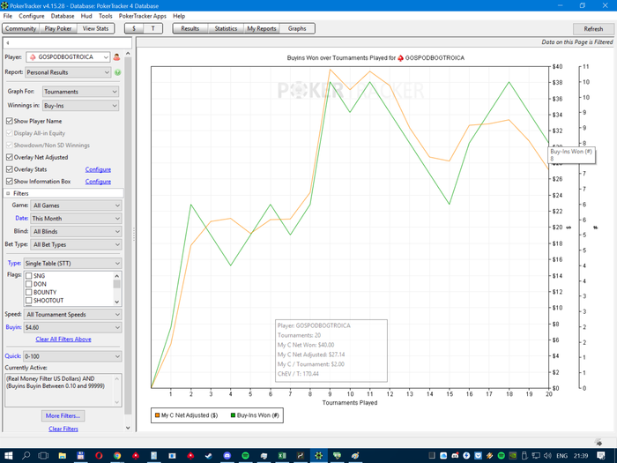
Task: Open the Opera browser taskbar icon
Action: tap(99, 456)
